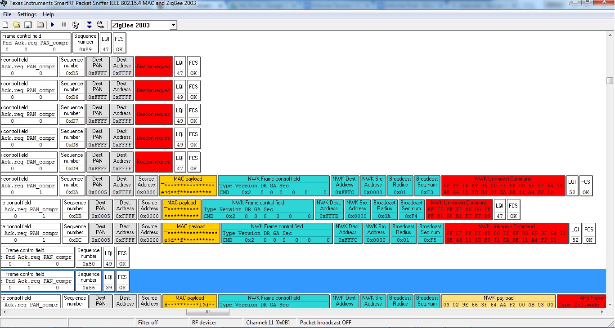Open a saved capture file via yellow folder icon
The height and width of the screenshot is (328, 615).
click(x=17, y=25)
